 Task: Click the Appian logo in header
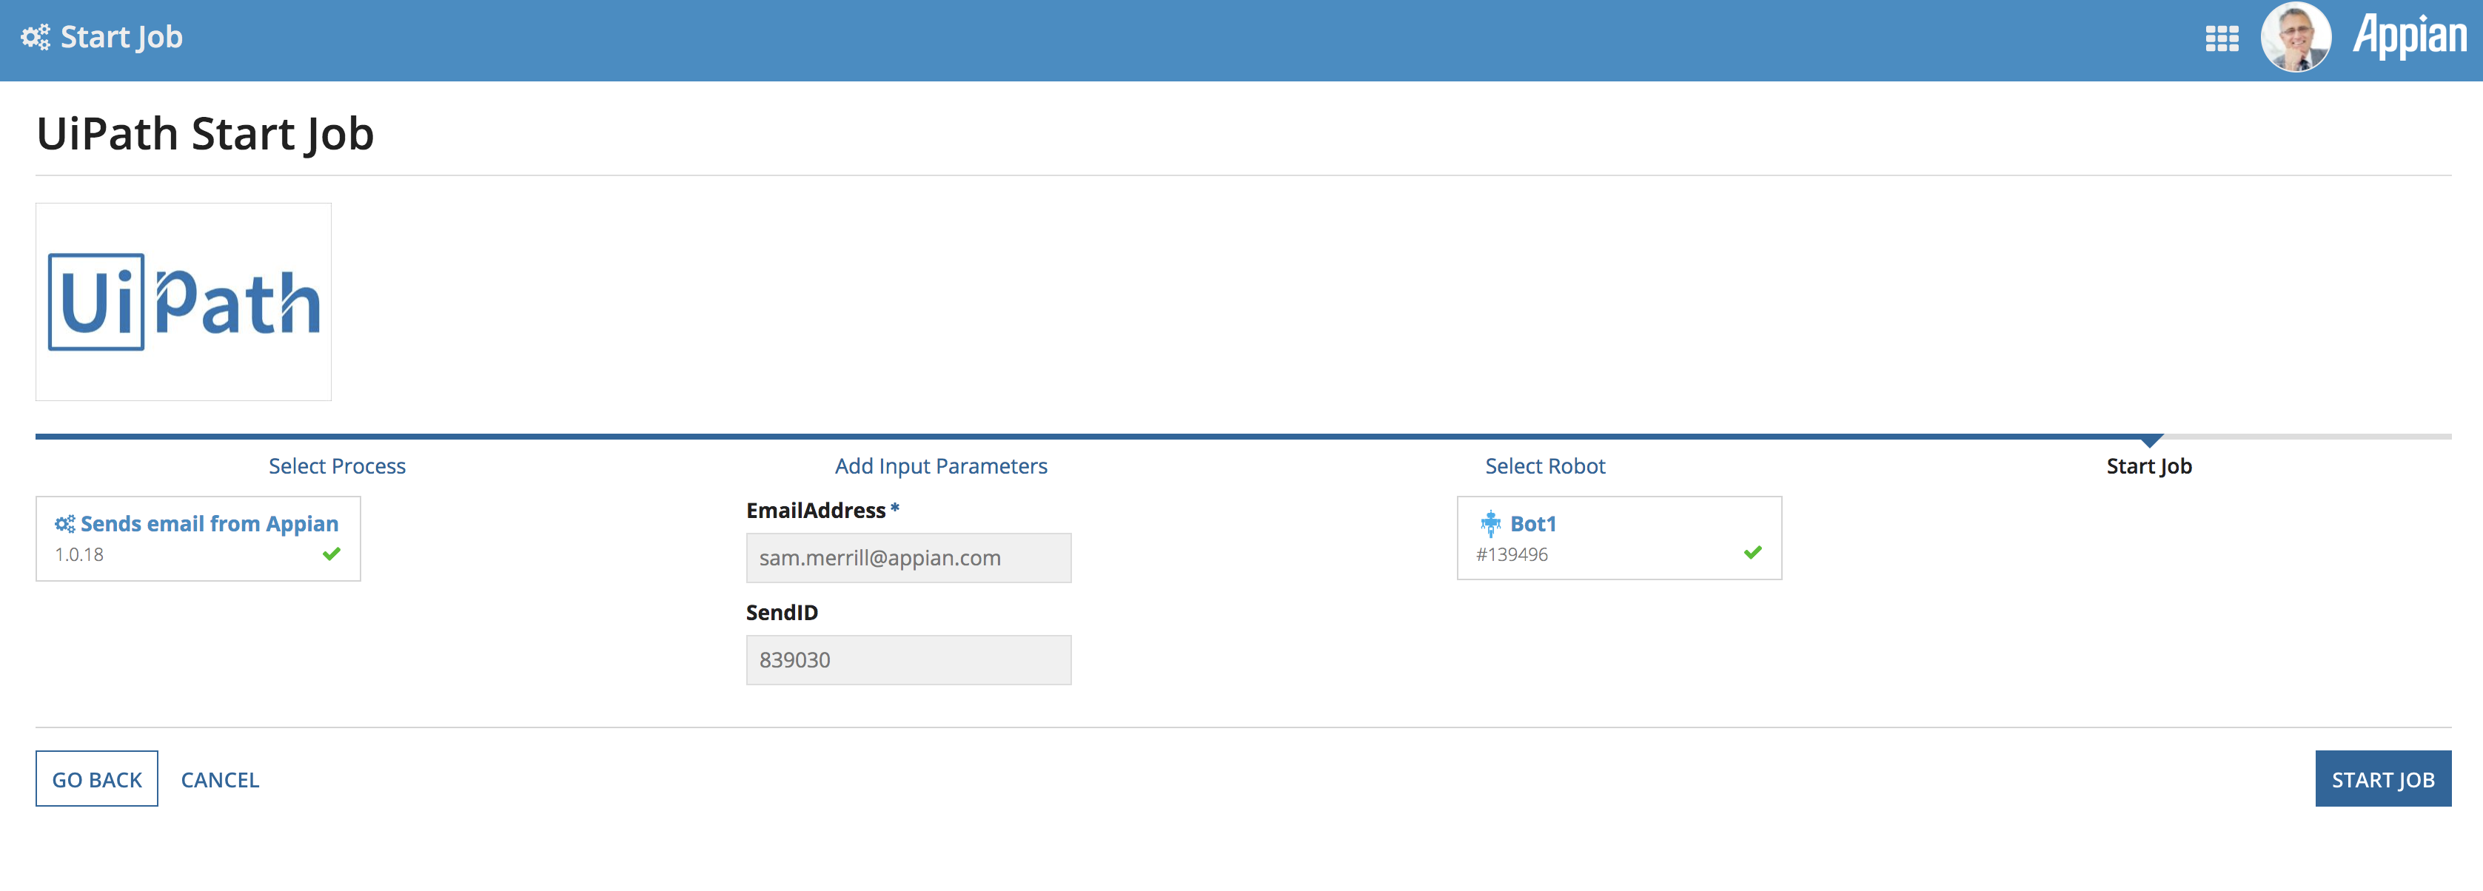coord(2409,36)
